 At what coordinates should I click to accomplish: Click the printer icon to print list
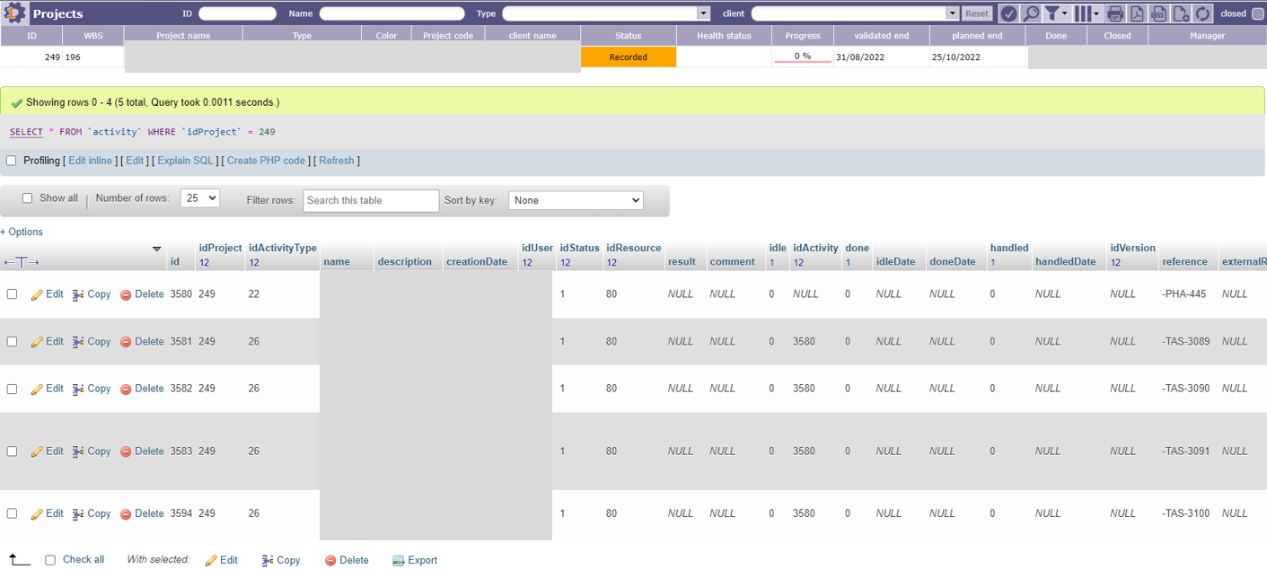pyautogui.click(x=1115, y=13)
